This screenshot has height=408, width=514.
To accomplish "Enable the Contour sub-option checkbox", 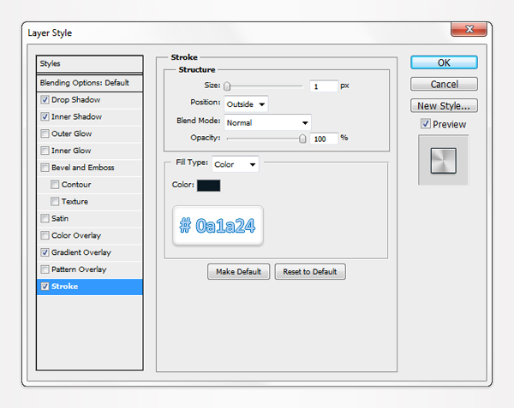I will coord(56,185).
